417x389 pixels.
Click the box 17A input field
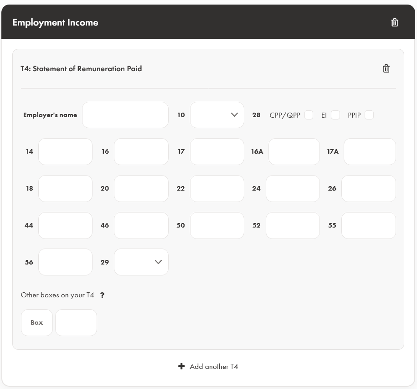(x=370, y=151)
